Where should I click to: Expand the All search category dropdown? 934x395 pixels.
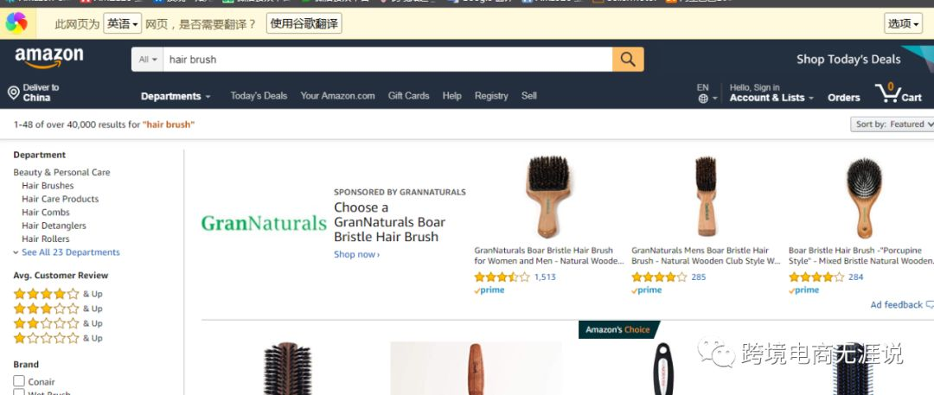pos(147,59)
